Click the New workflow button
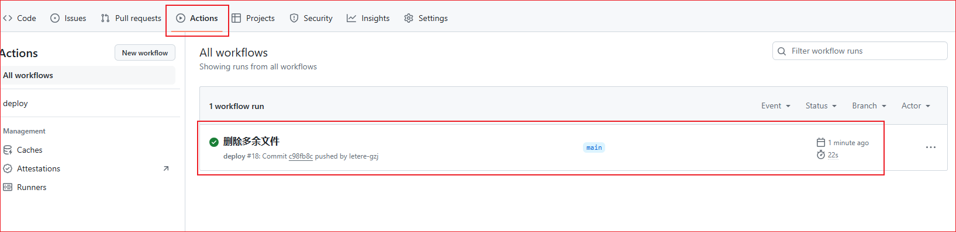 (145, 52)
